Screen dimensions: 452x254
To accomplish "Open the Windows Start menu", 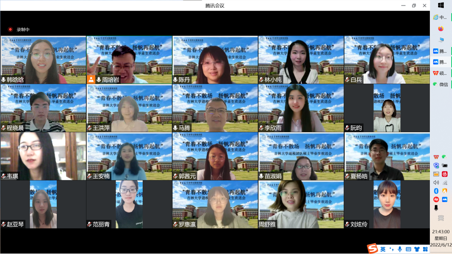I will pyautogui.click(x=441, y=5).
